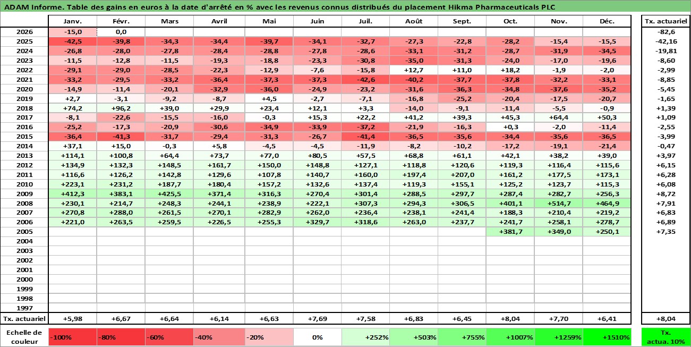Select cell +401,1 for Oct. 2008

510,203
